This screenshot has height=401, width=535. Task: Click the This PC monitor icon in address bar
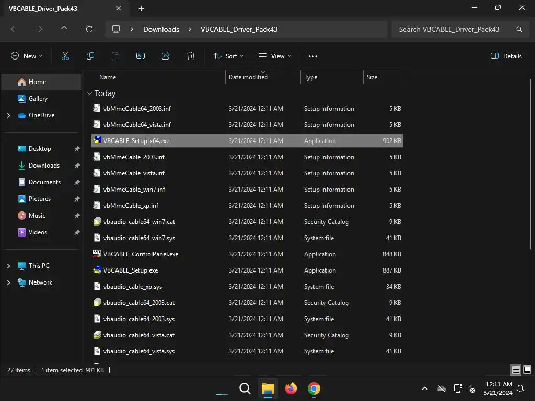click(x=116, y=29)
